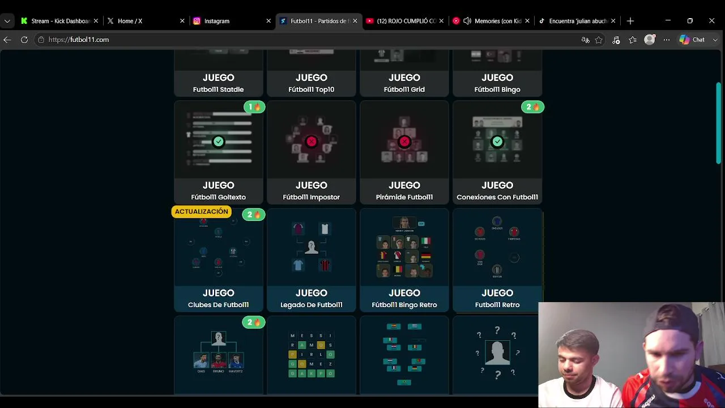Switch to the Home / X tab

(146, 21)
